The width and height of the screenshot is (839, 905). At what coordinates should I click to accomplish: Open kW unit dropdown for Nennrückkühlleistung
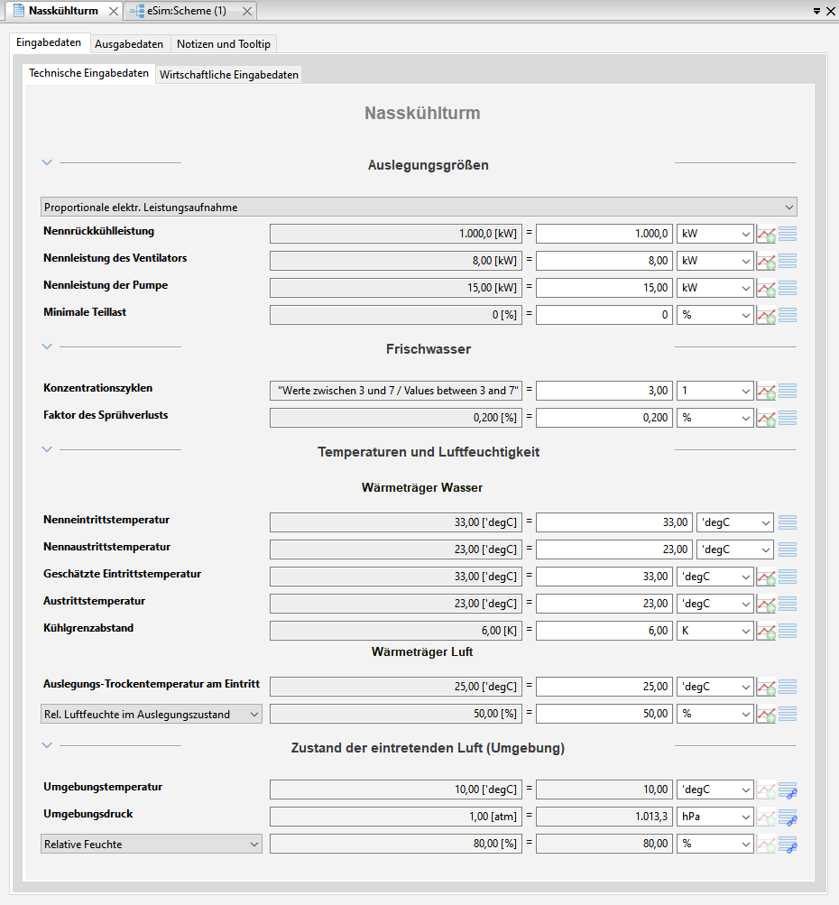coord(715,234)
